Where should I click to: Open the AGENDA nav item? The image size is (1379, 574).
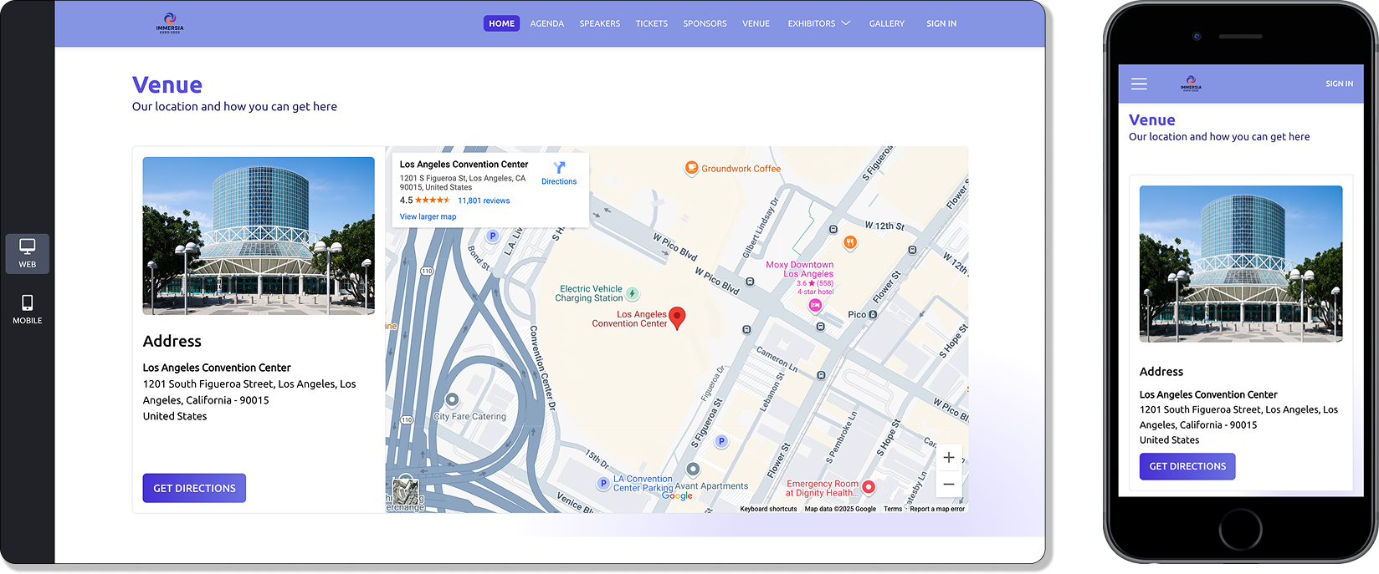point(547,23)
